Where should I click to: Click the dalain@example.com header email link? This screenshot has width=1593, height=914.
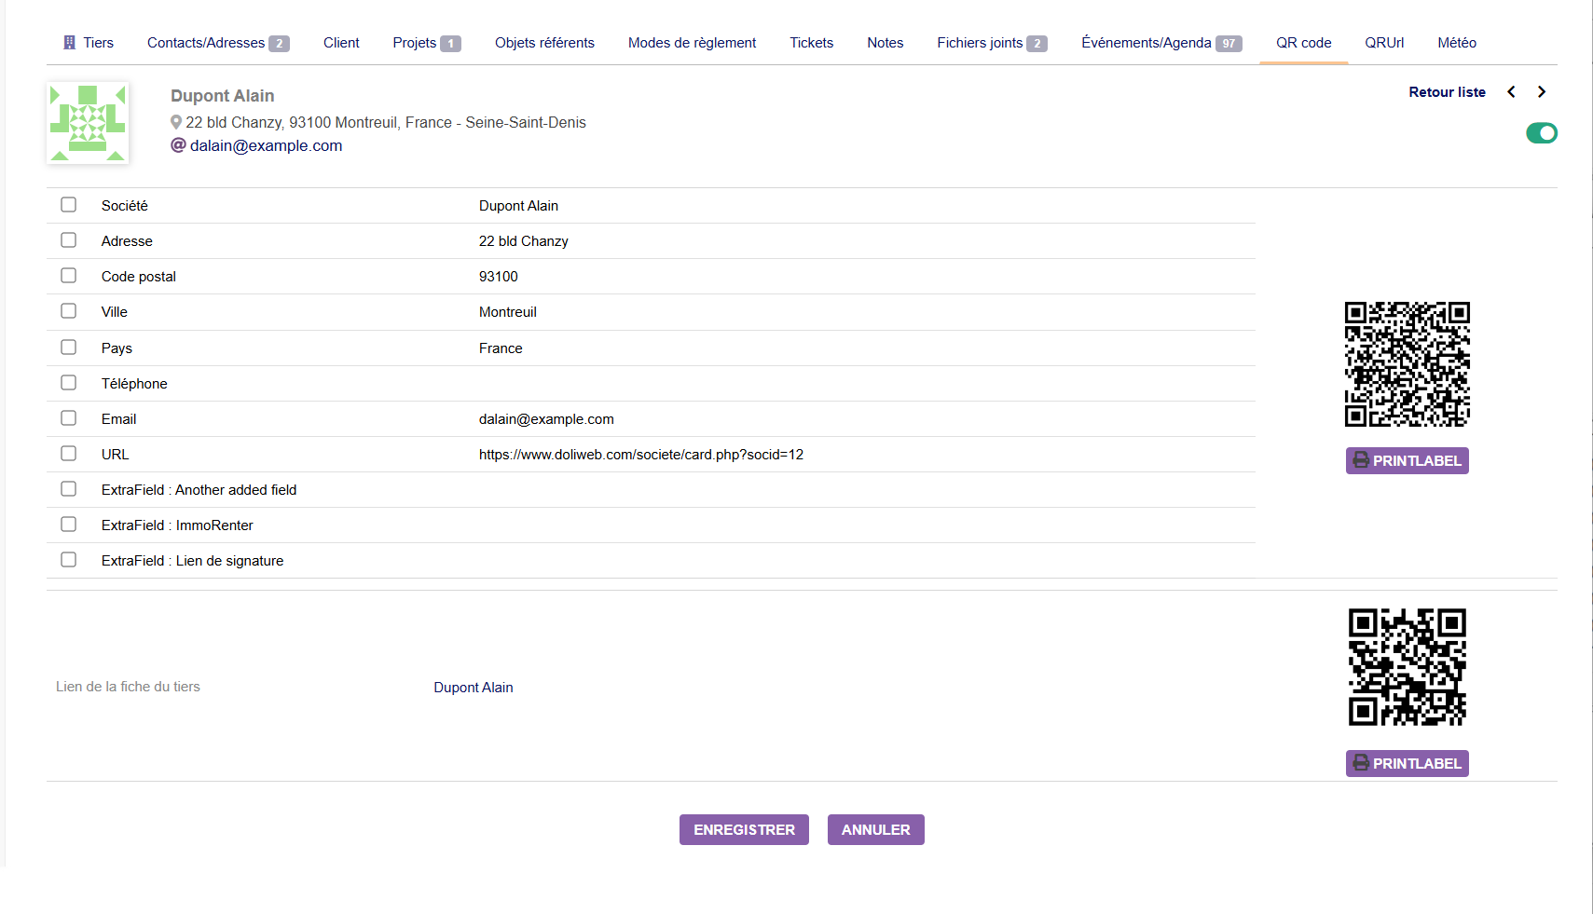(267, 145)
